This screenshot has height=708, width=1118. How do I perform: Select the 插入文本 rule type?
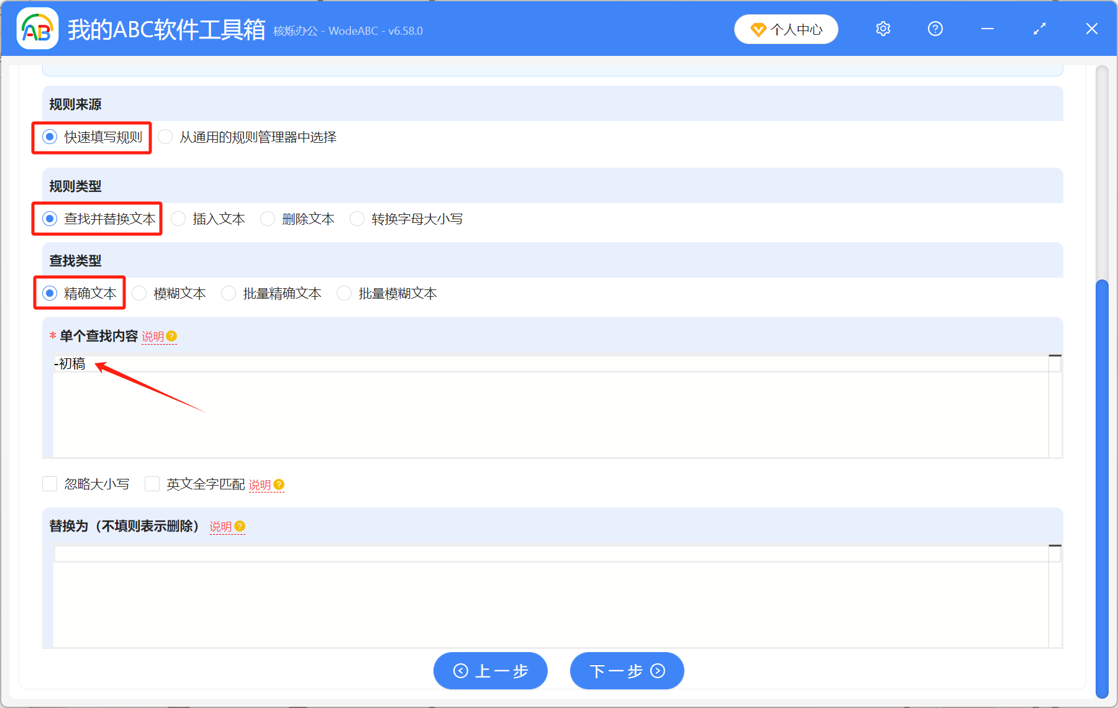(178, 219)
